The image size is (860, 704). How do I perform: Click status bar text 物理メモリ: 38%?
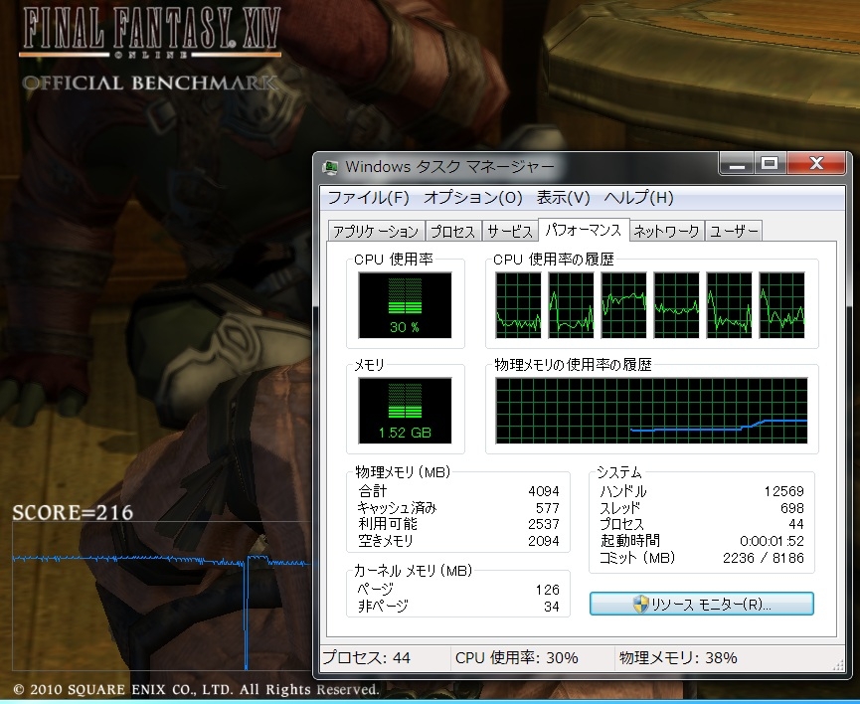coord(678,658)
